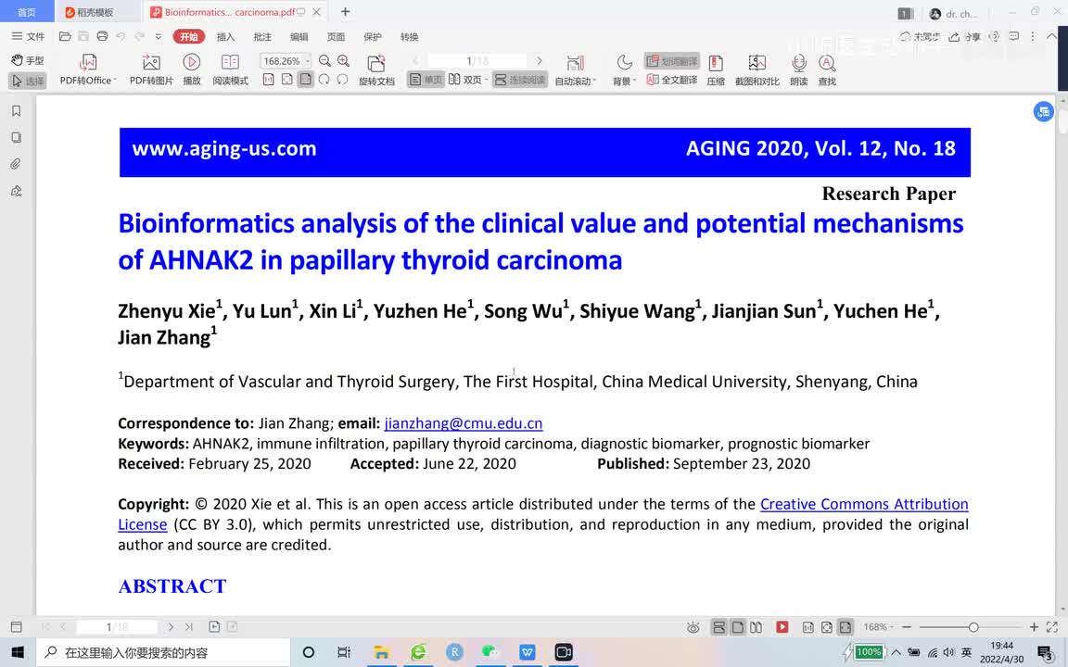This screenshot has width=1068, height=667.
Task: Switch to 双页 double page layout
Action: (x=467, y=81)
